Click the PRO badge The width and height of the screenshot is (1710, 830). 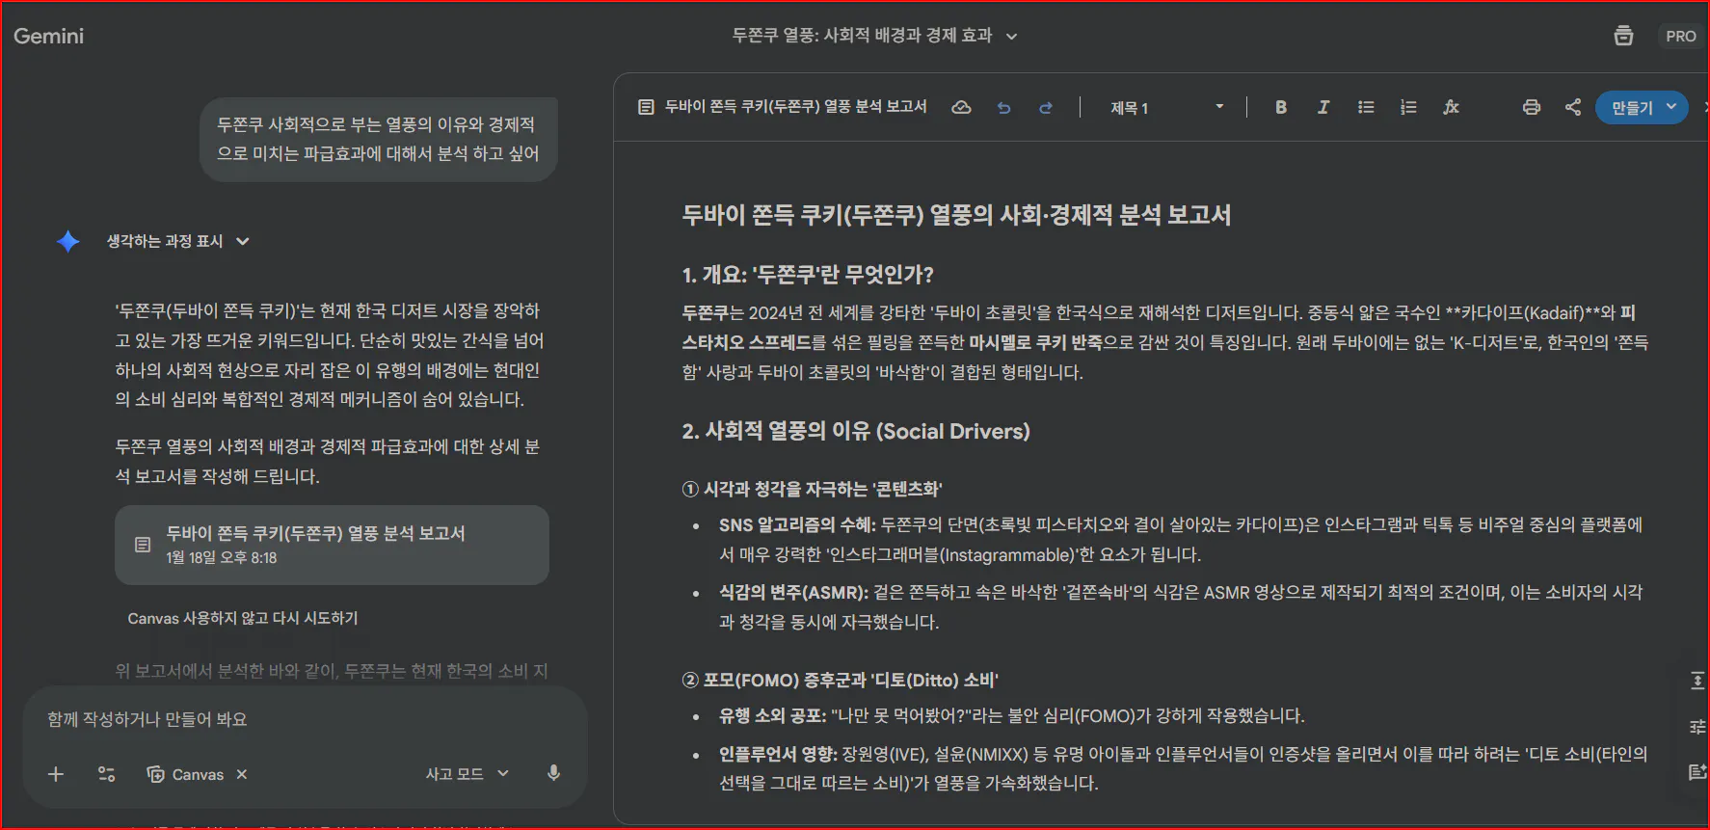(x=1680, y=36)
